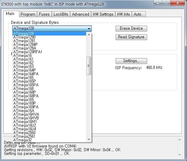The width and height of the screenshot is (187, 161).
Task: Choose ATmega16M1 from the list
Action: (49, 122)
